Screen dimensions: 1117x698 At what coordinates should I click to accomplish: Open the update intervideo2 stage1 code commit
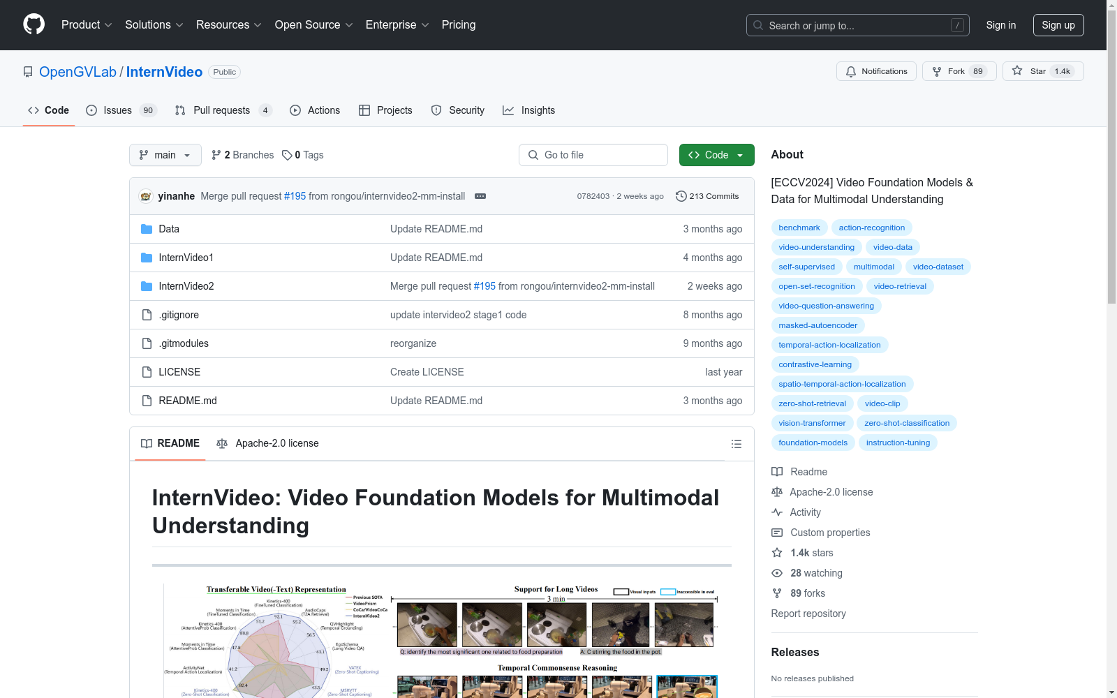click(459, 315)
